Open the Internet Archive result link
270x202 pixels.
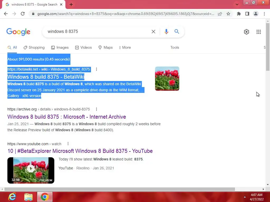67,117
